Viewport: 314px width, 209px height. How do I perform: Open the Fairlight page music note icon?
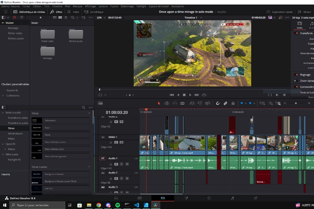(232, 198)
